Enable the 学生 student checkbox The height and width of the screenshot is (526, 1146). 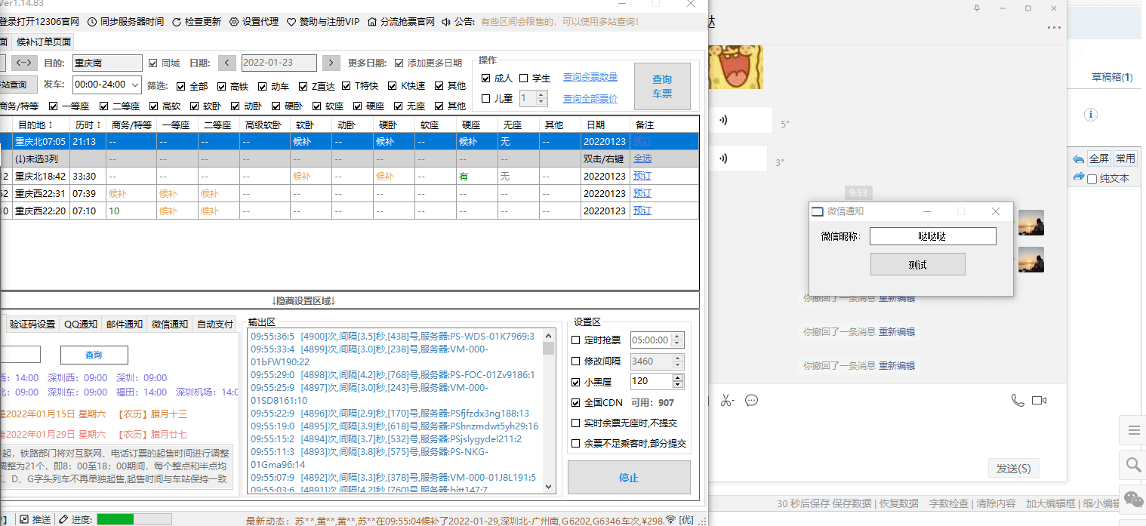(524, 78)
